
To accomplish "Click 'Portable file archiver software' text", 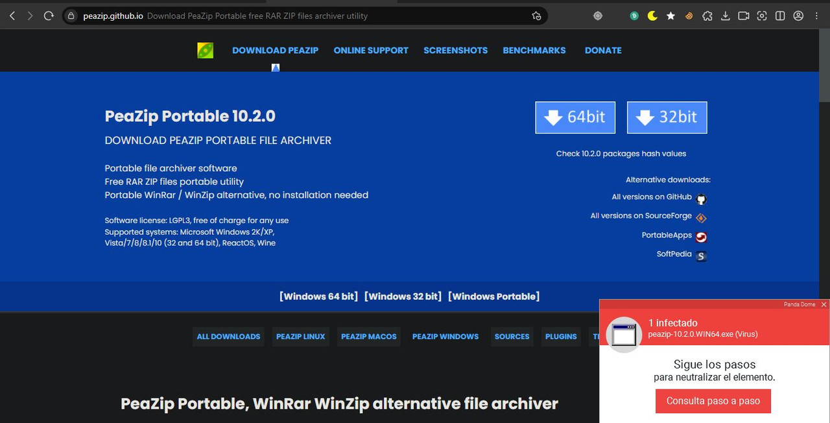I will [171, 168].
